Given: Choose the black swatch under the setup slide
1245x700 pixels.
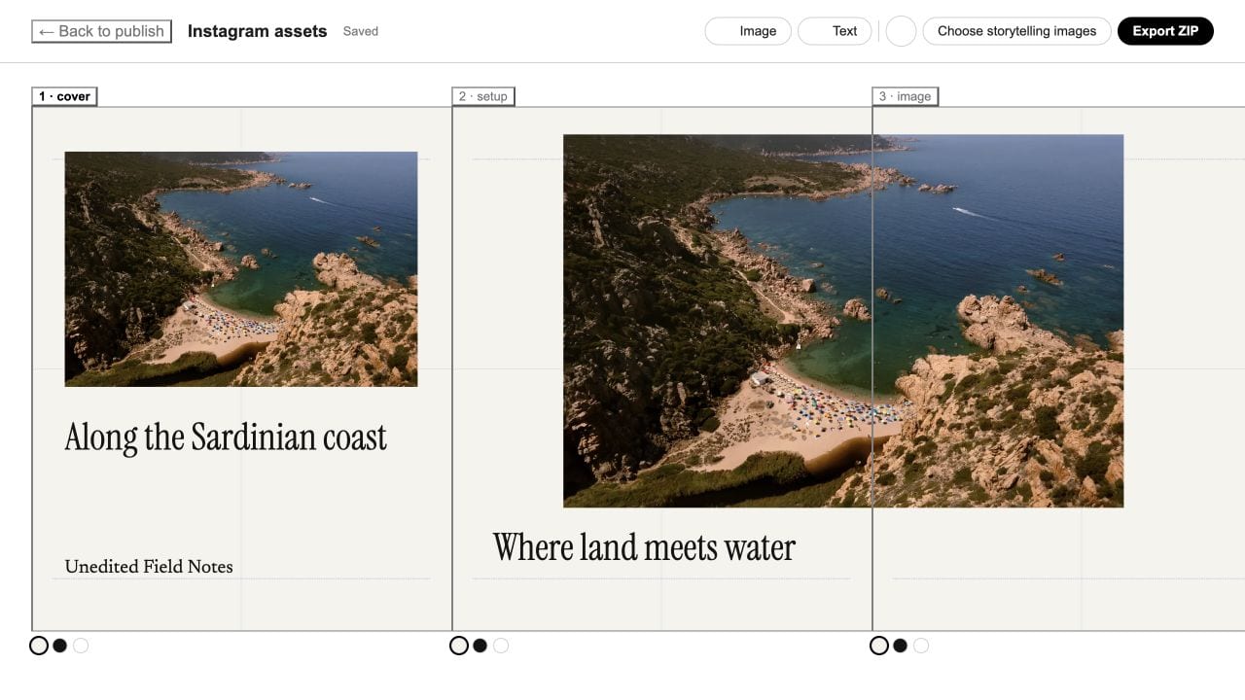Looking at the screenshot, I should 480,646.
